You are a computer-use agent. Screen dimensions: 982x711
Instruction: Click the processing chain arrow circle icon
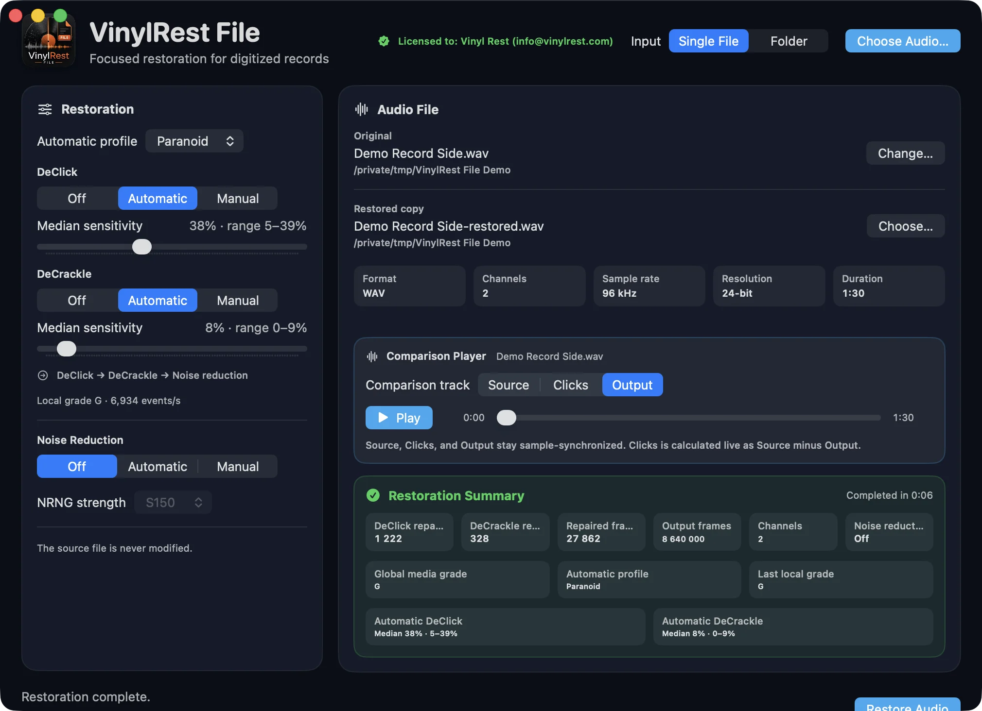[43, 375]
